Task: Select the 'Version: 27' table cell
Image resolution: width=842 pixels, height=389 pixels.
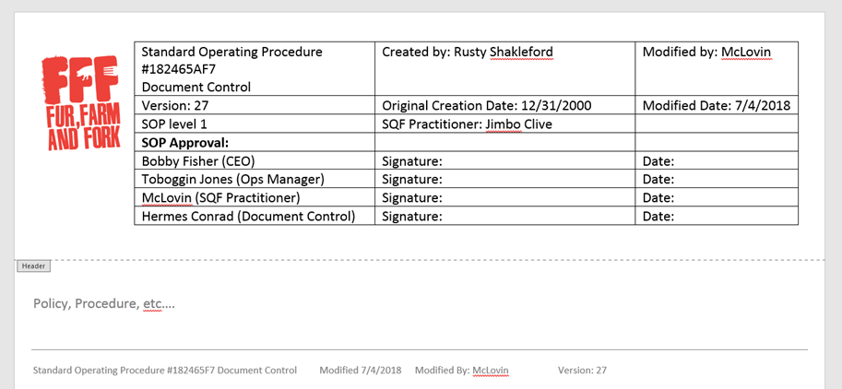Action: click(x=255, y=105)
